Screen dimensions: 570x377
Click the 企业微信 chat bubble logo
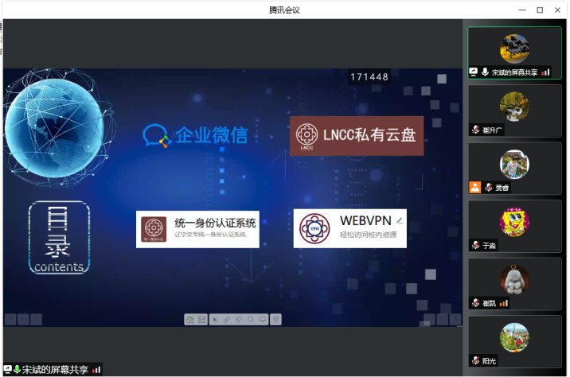[x=156, y=136]
